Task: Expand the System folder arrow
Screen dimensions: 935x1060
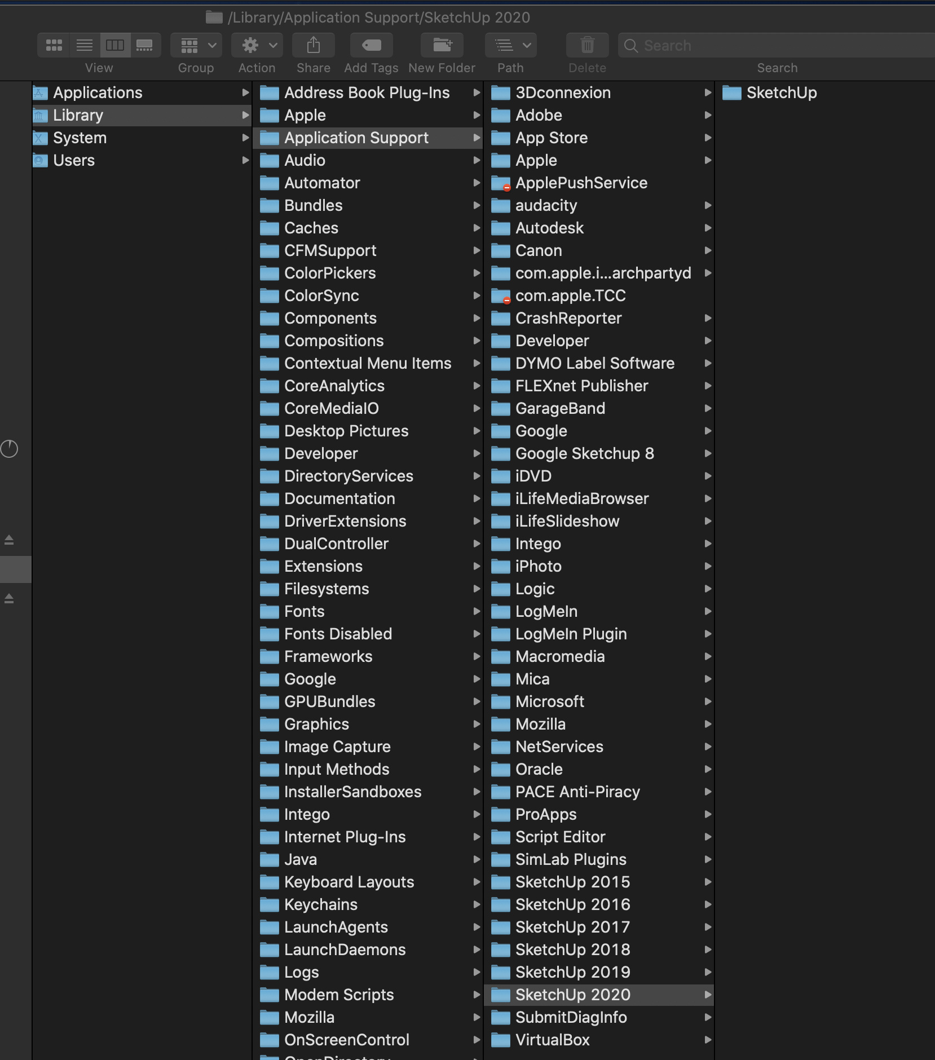Action: pos(245,138)
